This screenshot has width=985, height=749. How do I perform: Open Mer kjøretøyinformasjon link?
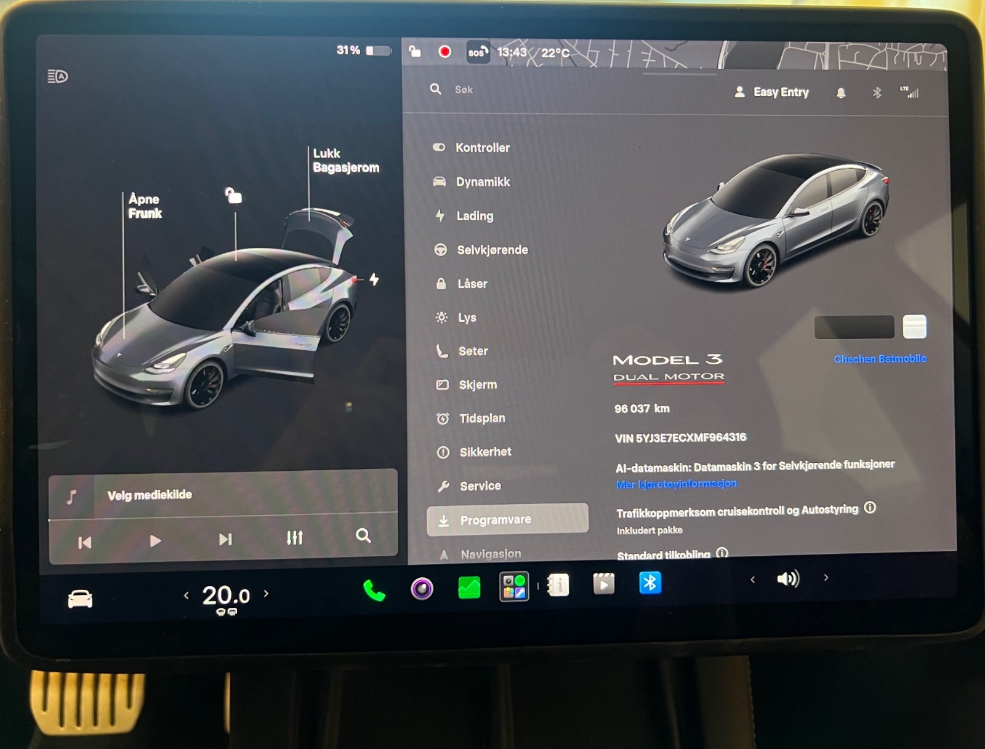[x=676, y=484]
